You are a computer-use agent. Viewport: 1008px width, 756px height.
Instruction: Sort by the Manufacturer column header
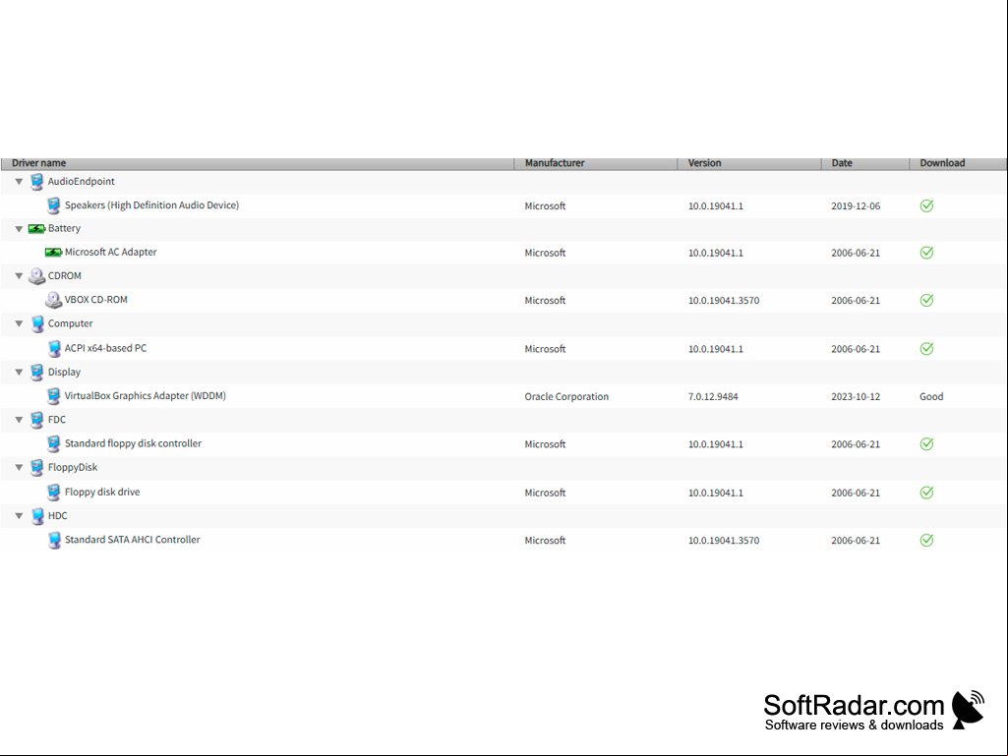point(595,163)
